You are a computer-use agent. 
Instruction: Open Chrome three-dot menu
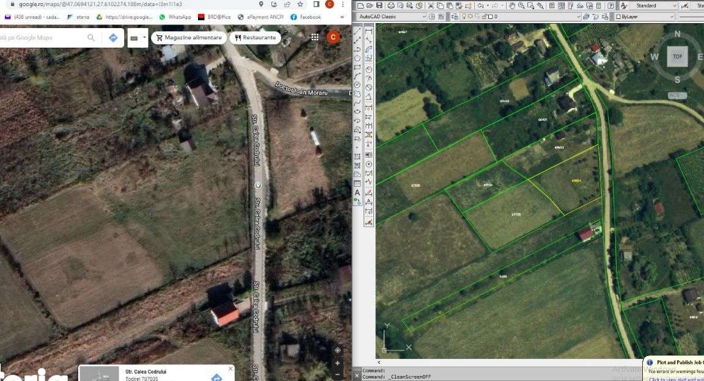[343, 4]
